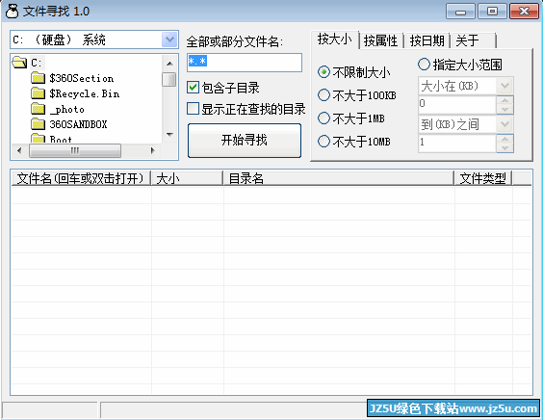This screenshot has width=543, height=420.
Task: Click the _photo folder icon
Action: [38, 109]
